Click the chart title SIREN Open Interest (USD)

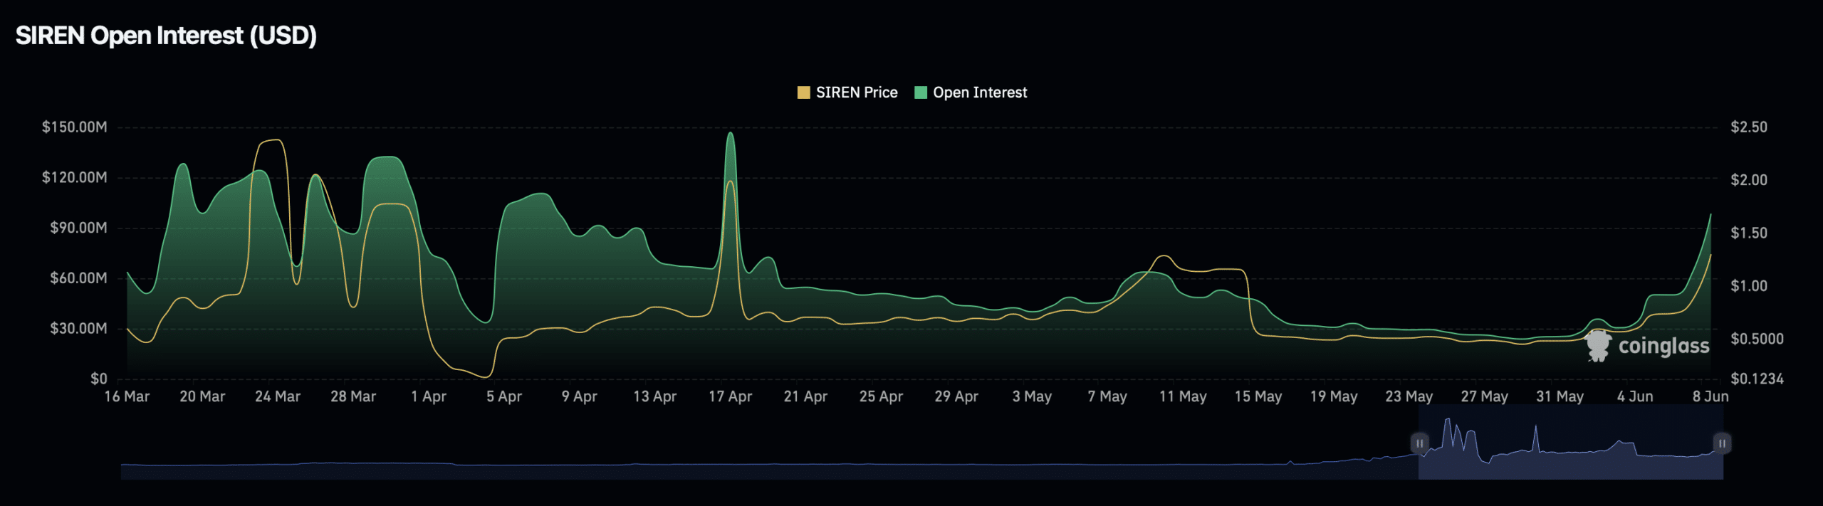pos(166,36)
